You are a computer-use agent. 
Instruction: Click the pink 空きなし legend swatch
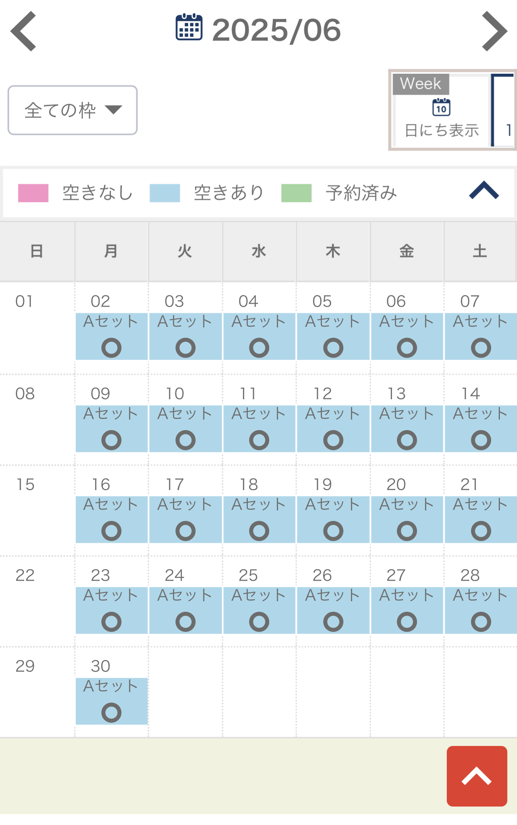pyautogui.click(x=33, y=193)
